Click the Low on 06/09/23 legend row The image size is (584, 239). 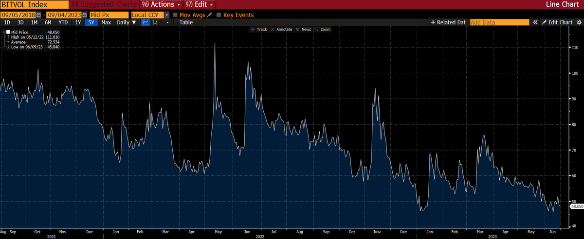point(32,47)
